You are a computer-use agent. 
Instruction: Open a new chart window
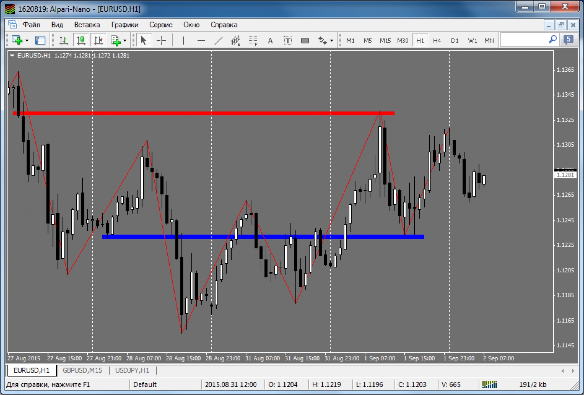[17, 40]
